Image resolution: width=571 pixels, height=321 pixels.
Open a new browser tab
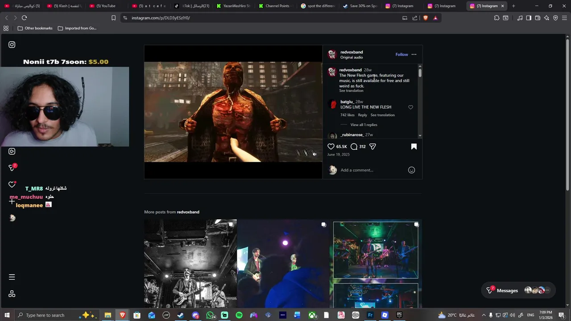(x=513, y=6)
